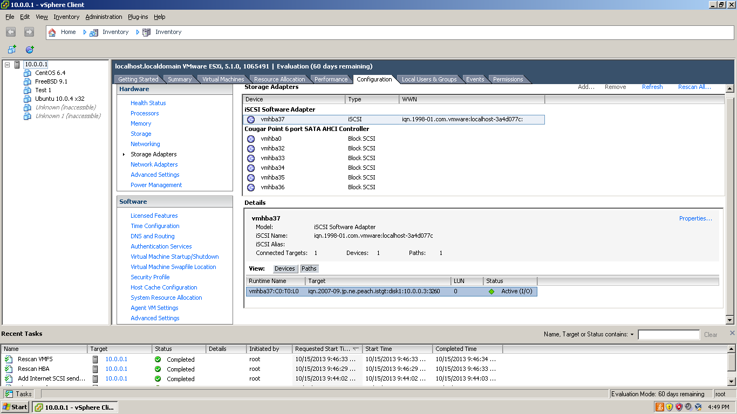737x414 pixels.
Task: Select the vmhba37 iSCSI adapter icon
Action: tap(251, 120)
